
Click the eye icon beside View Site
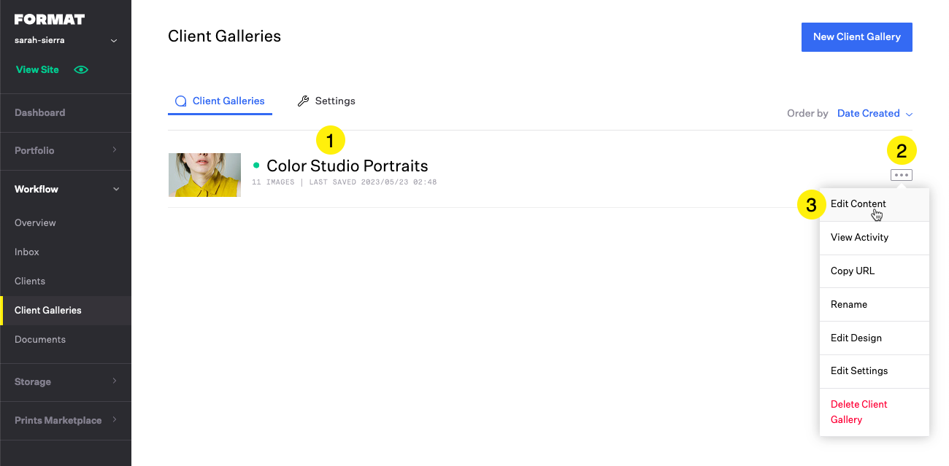(x=81, y=70)
